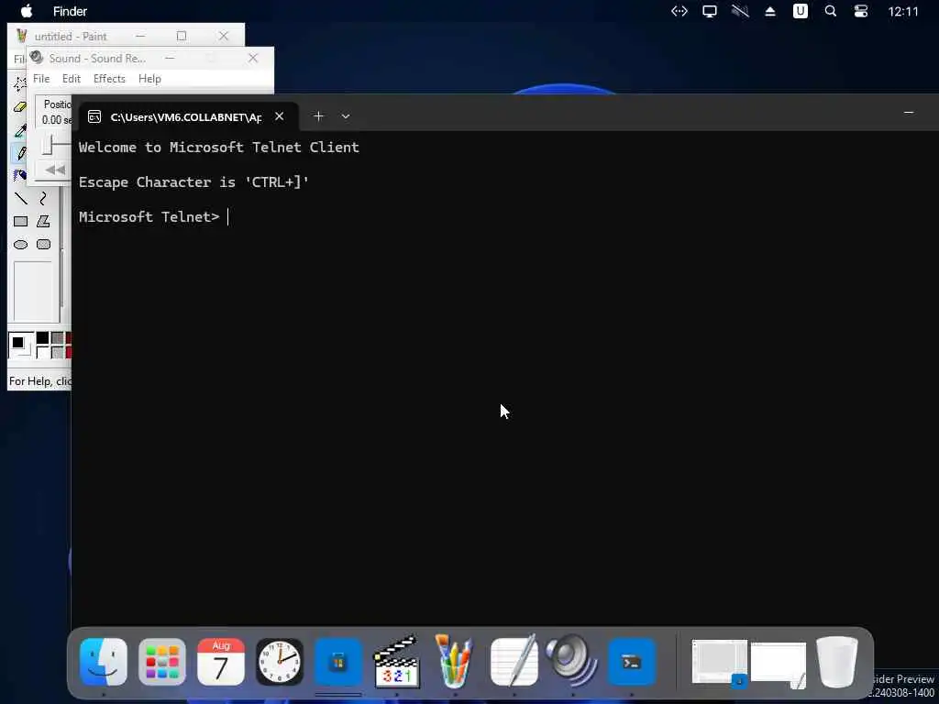Select the Pencil tool in Paint
Viewport: 939px width, 704px height.
(x=20, y=153)
